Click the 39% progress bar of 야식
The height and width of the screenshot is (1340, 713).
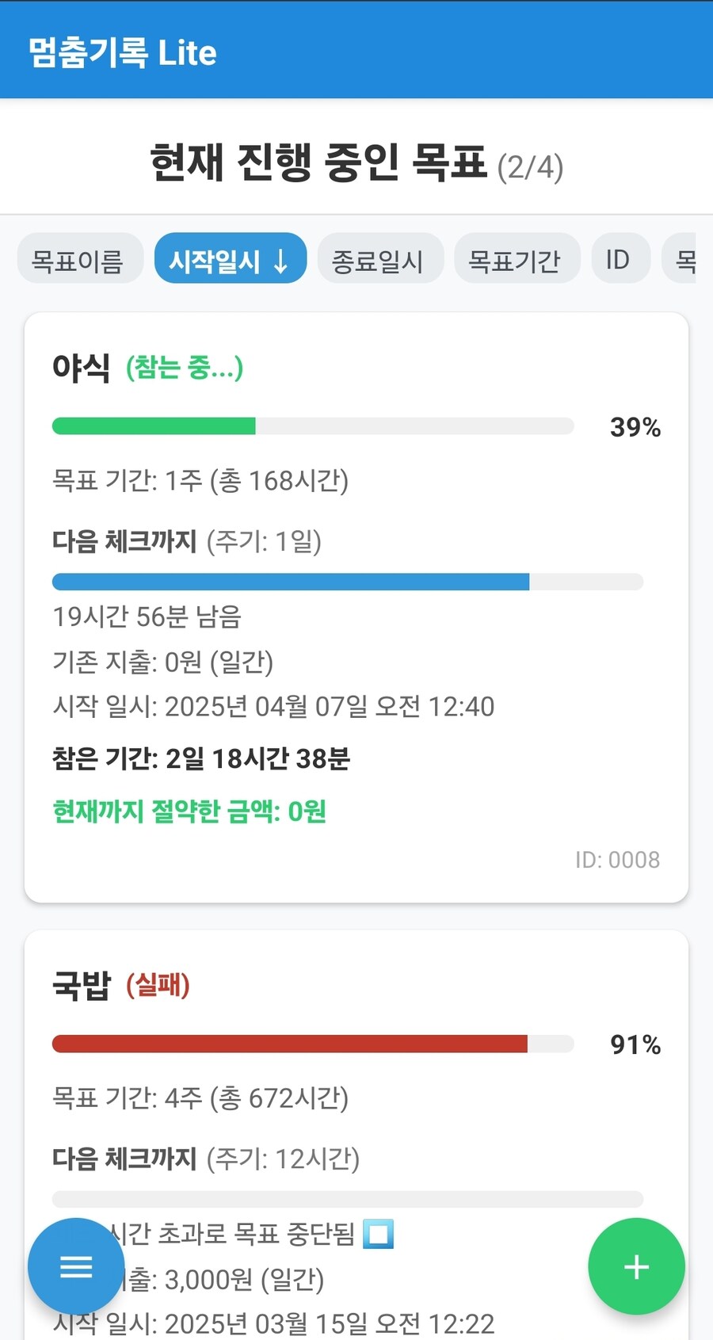pyautogui.click(x=313, y=426)
